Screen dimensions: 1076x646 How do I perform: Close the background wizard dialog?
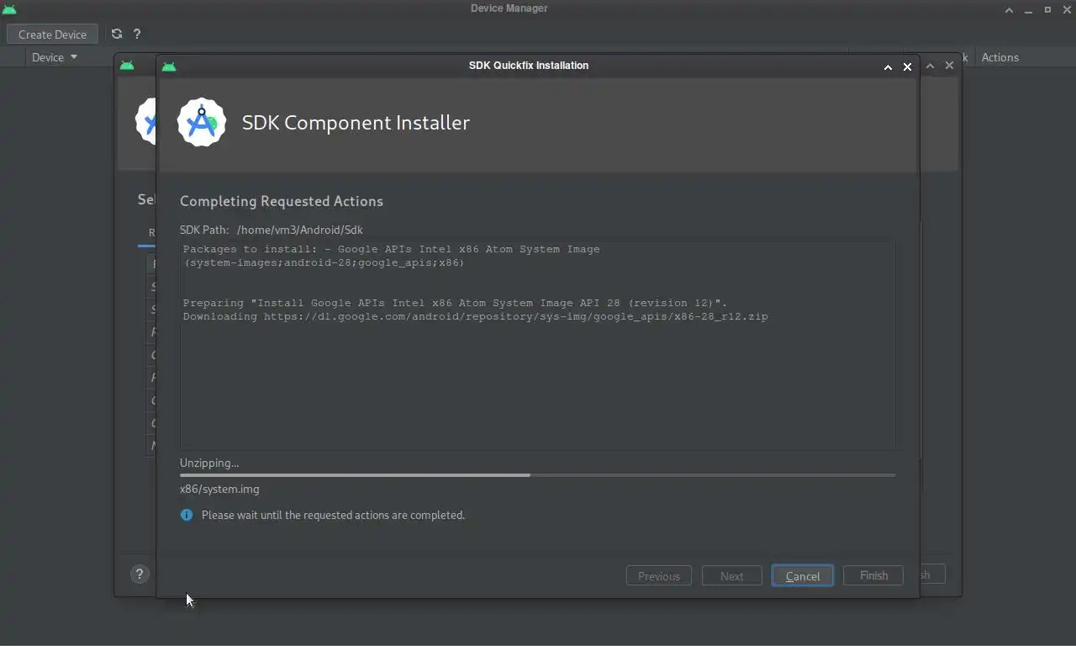950,66
